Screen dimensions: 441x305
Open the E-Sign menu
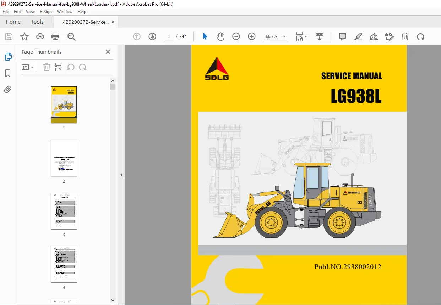(x=46, y=12)
